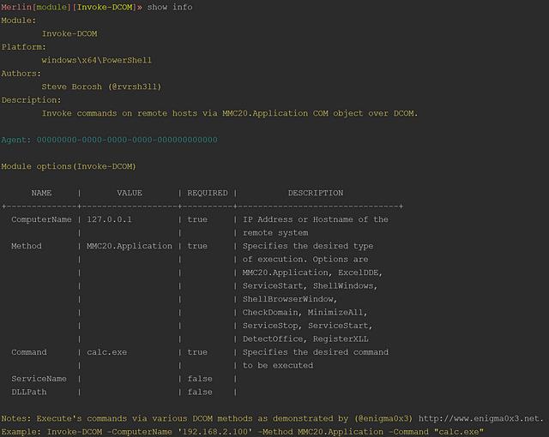Click the 'show info' command text
This screenshot has height=437, width=549.
click(x=170, y=7)
